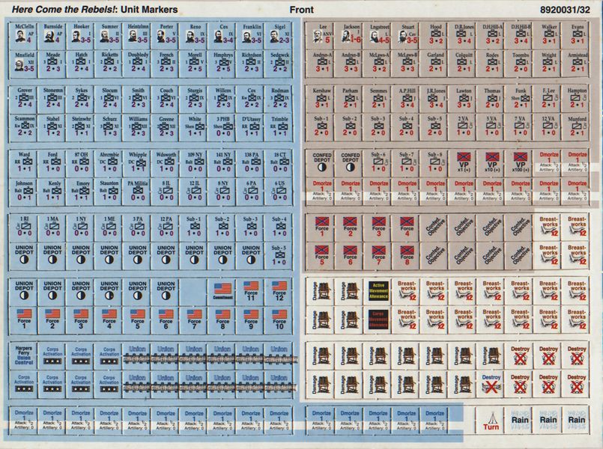Pick the 1 RI cavalry counter

[24, 227]
